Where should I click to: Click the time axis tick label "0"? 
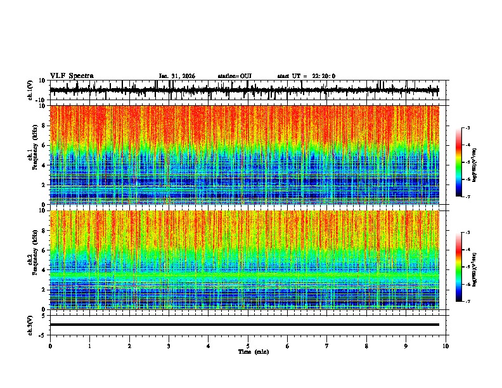50,346
